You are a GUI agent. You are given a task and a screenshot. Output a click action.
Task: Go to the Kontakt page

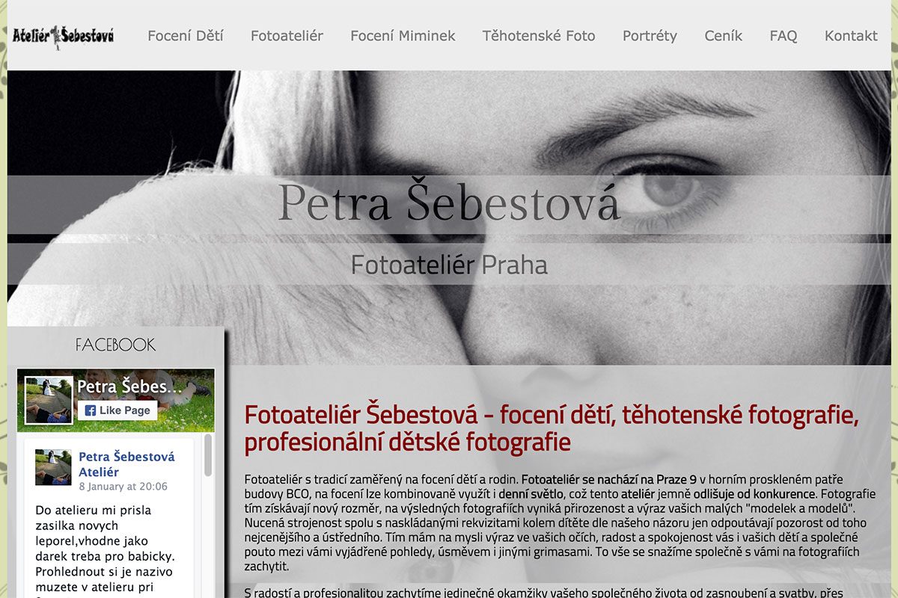coord(851,35)
